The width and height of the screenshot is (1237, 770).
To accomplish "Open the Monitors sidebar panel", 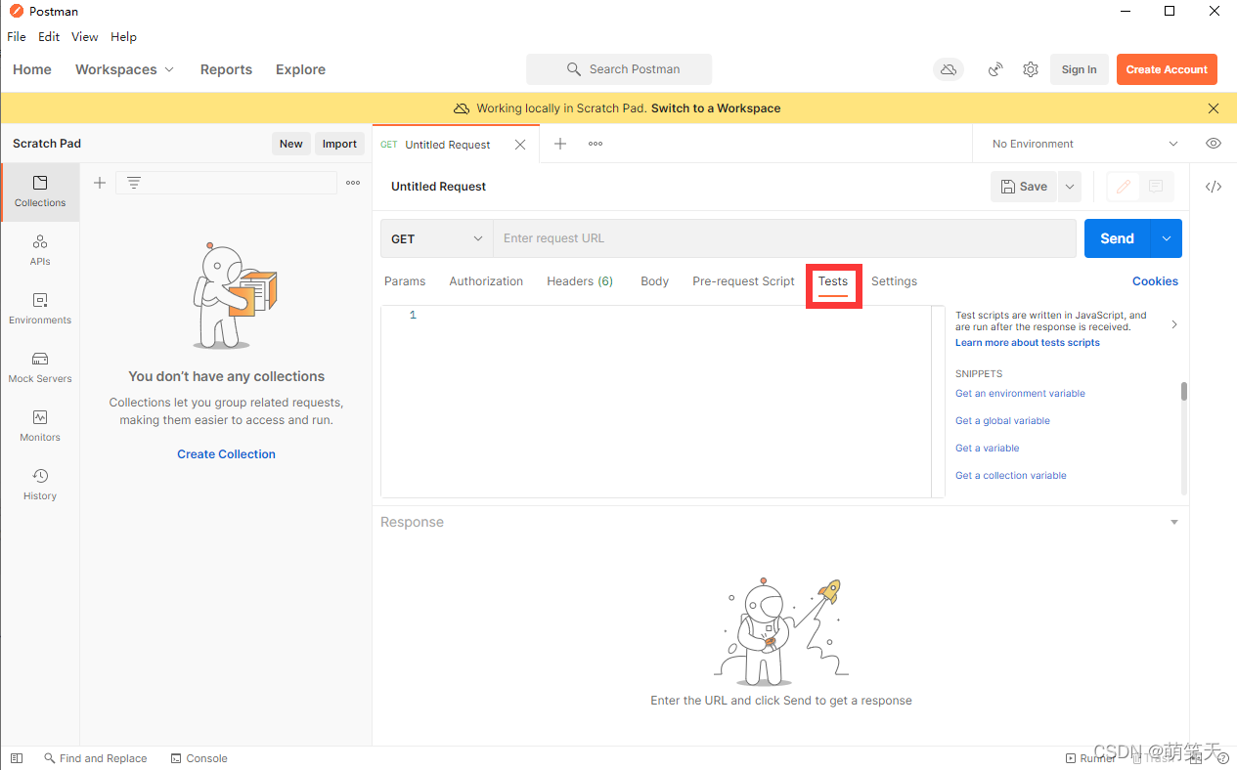I will 40,426.
